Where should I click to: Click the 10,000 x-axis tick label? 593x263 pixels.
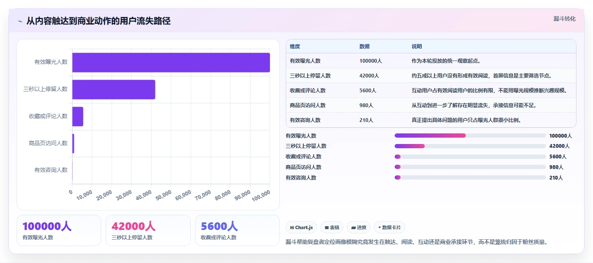click(84, 195)
